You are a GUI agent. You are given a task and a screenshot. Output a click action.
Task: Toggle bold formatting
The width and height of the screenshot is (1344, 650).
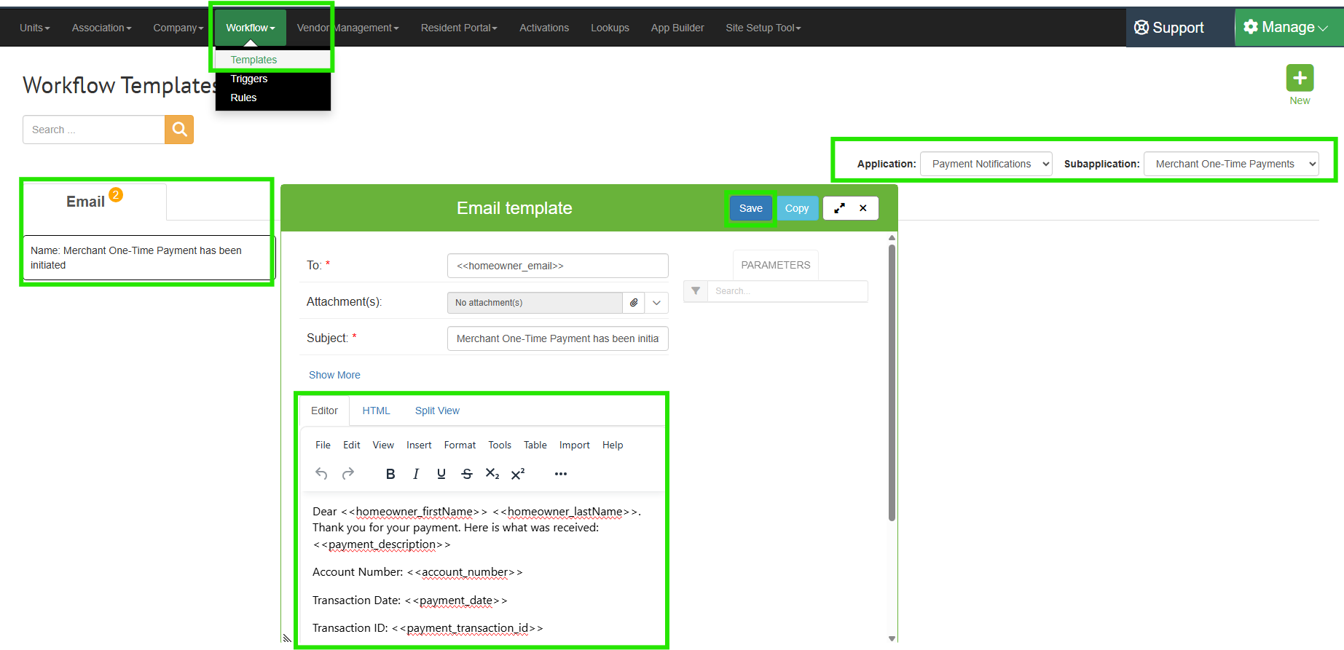[390, 474]
